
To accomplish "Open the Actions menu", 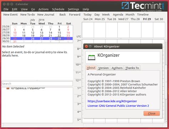I will (x=43, y=9).
